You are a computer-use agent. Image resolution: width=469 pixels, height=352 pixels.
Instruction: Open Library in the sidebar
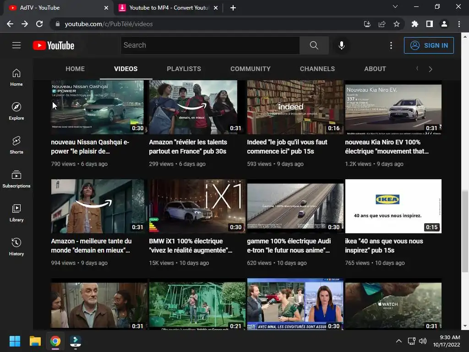[x=16, y=213]
